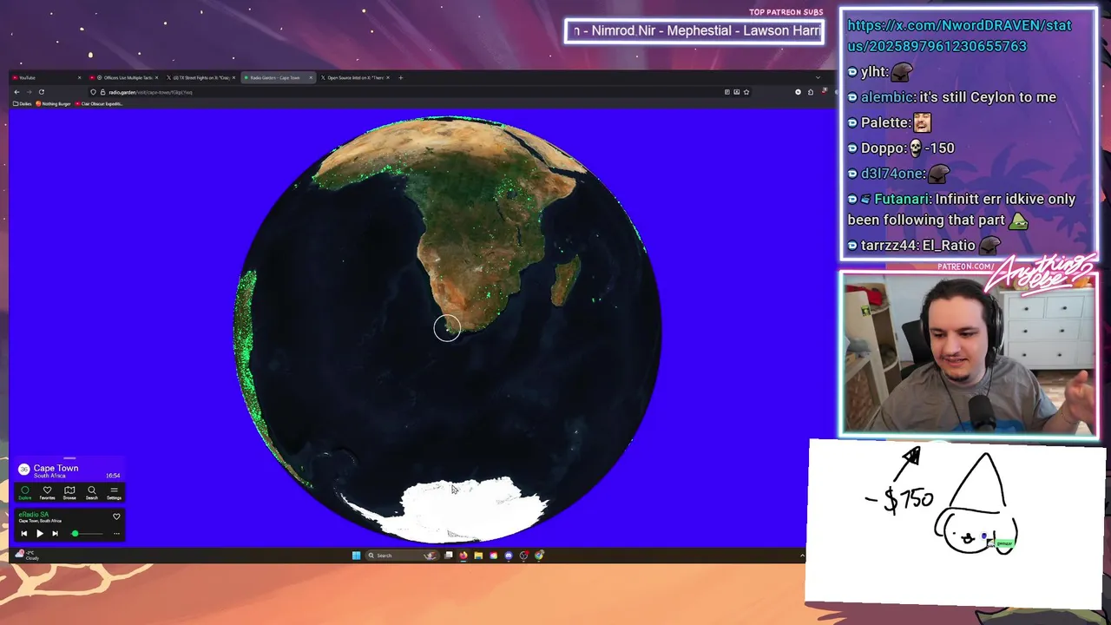This screenshot has height=625, width=1111.
Task: Skip to previous station
Action: point(24,534)
